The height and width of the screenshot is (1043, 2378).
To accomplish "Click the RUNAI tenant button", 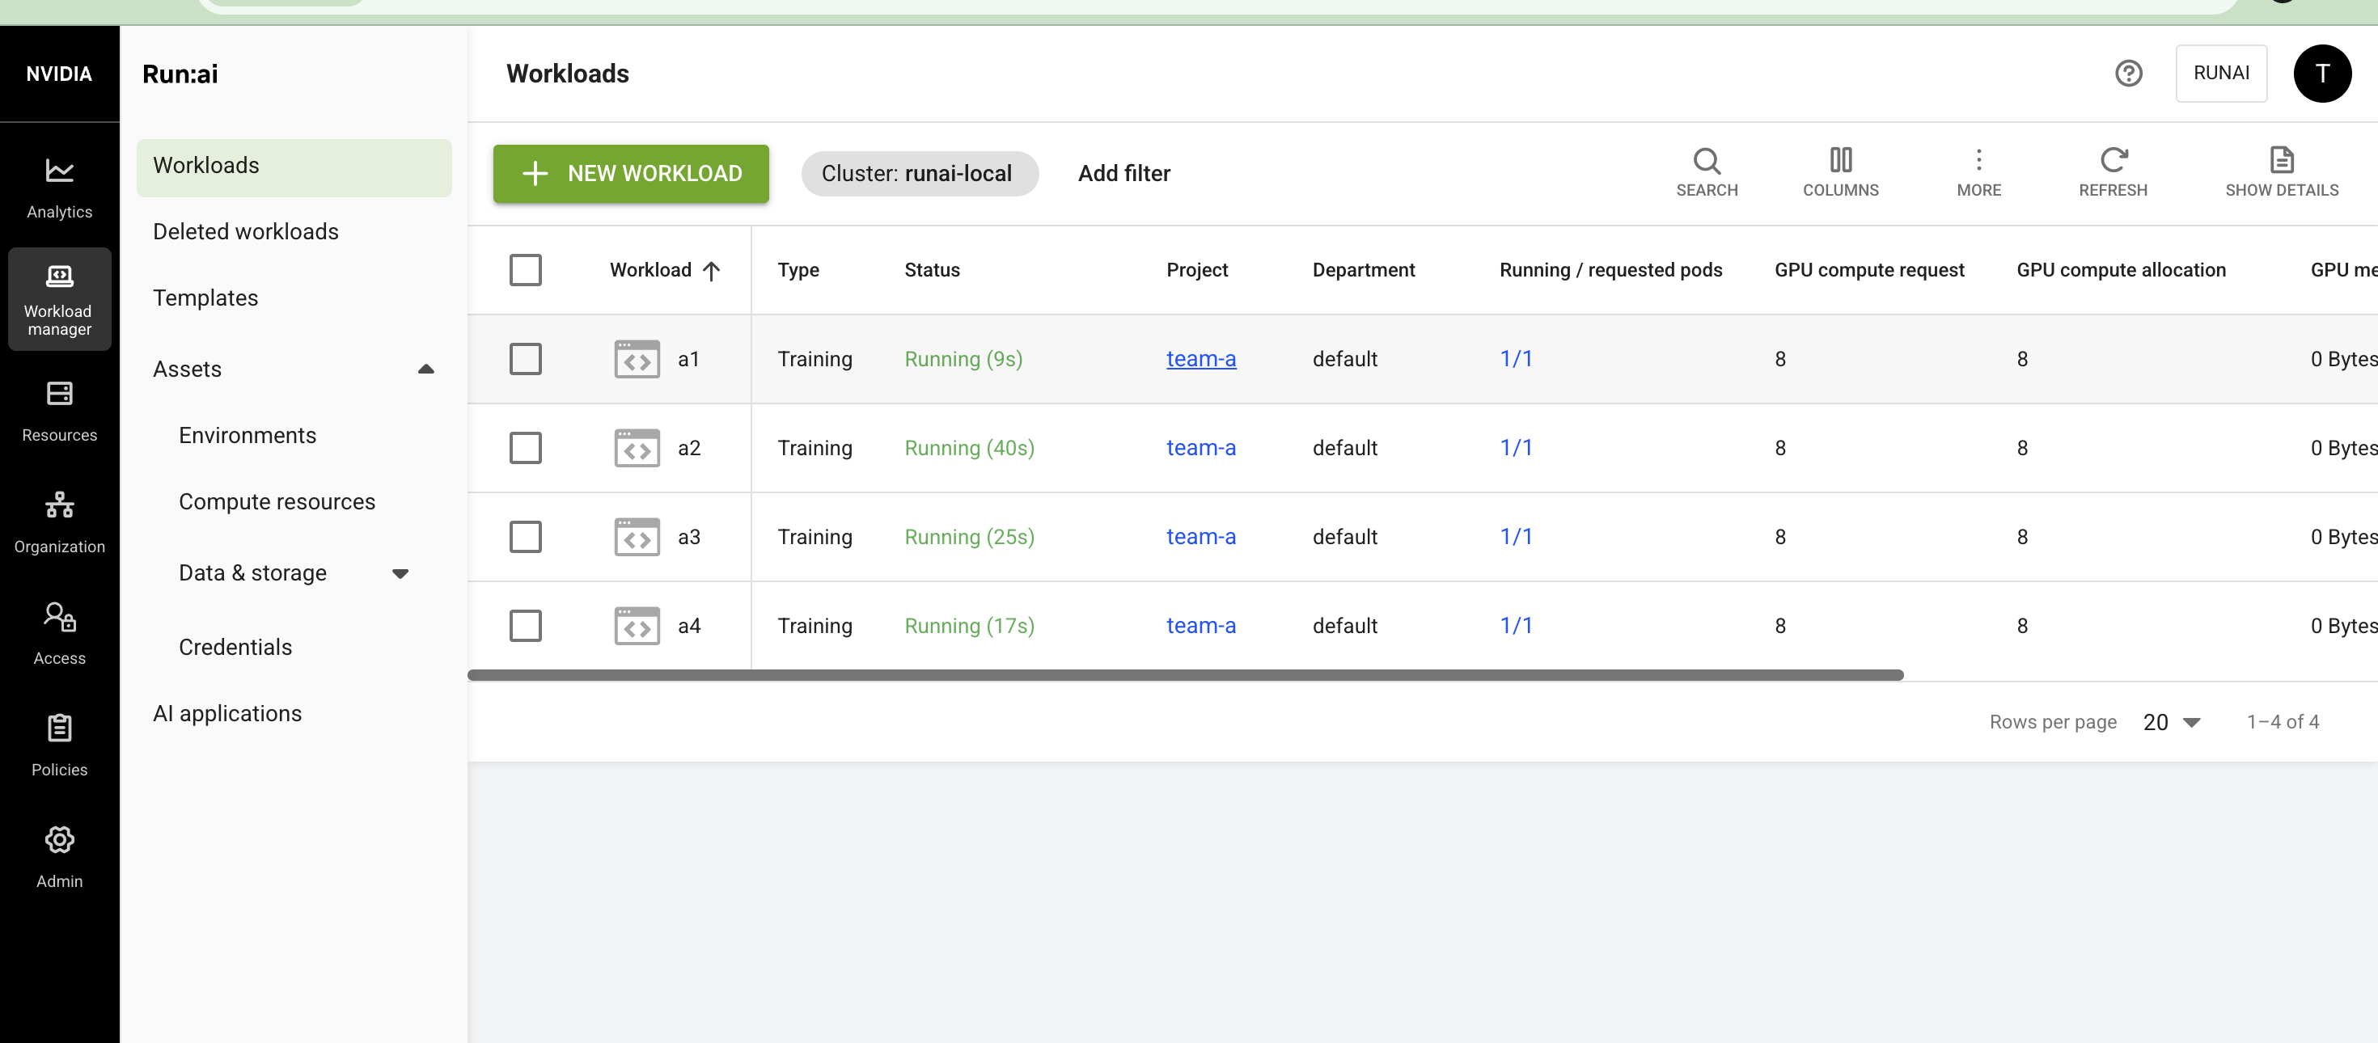I will click(x=2220, y=73).
